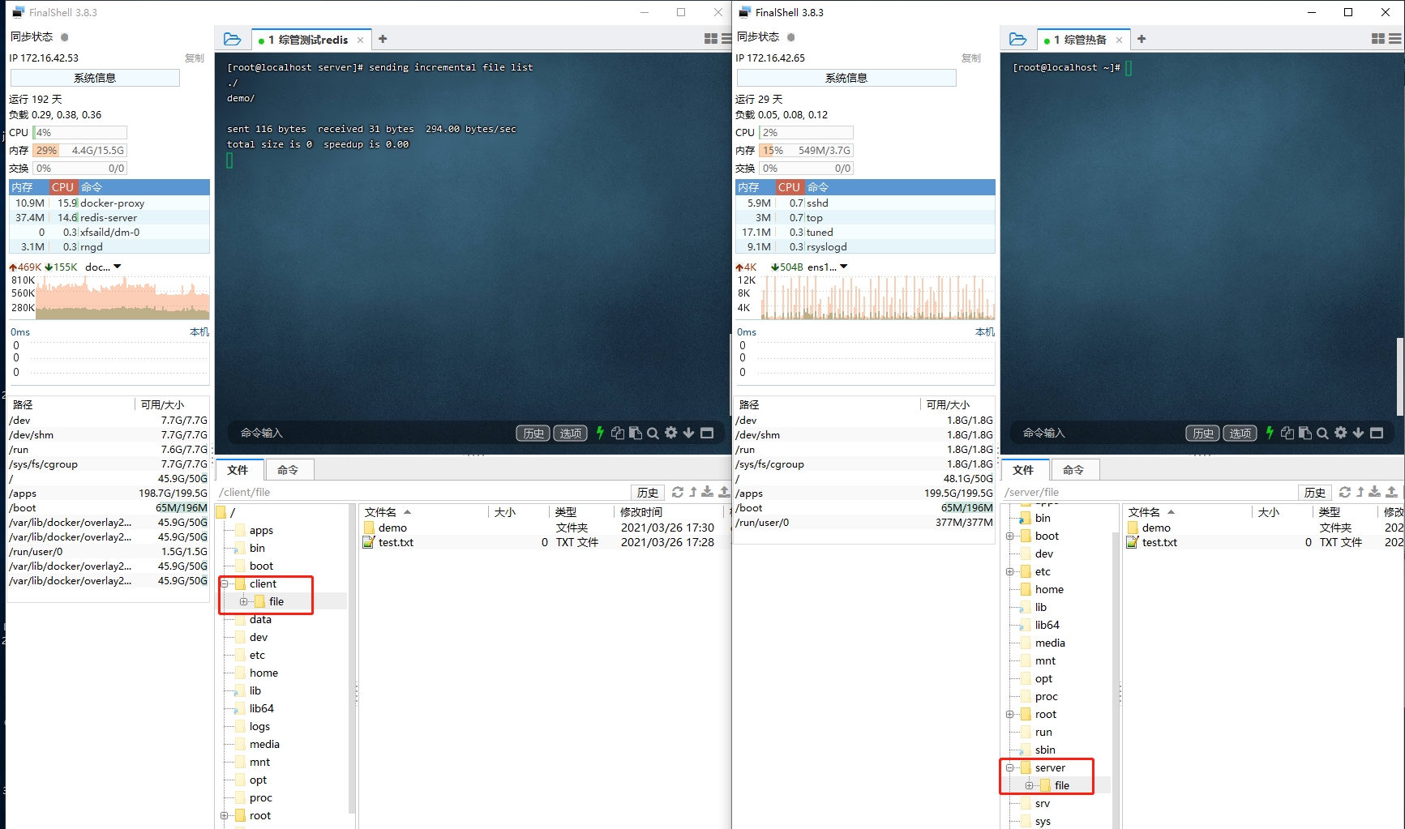
Task: Go to parent directory using the up-arrow icon
Action: 692,492
